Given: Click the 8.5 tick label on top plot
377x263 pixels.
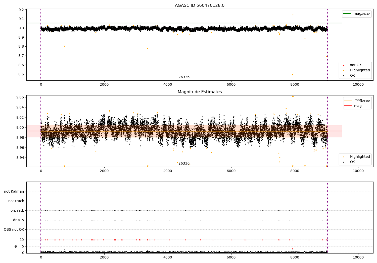Looking at the screenshot, I should click(21, 74).
